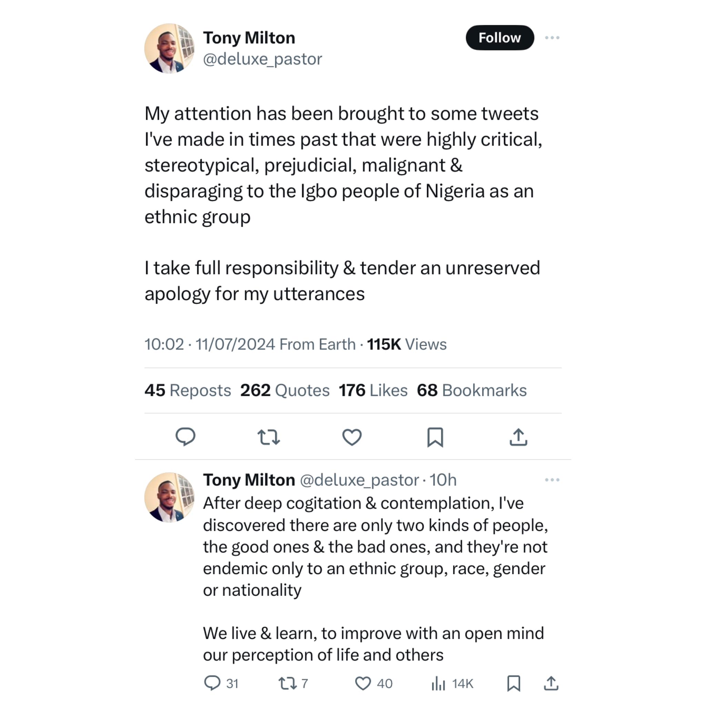Share the reply tweet
Viewport: 706px width, 706px height.
pyautogui.click(x=551, y=683)
